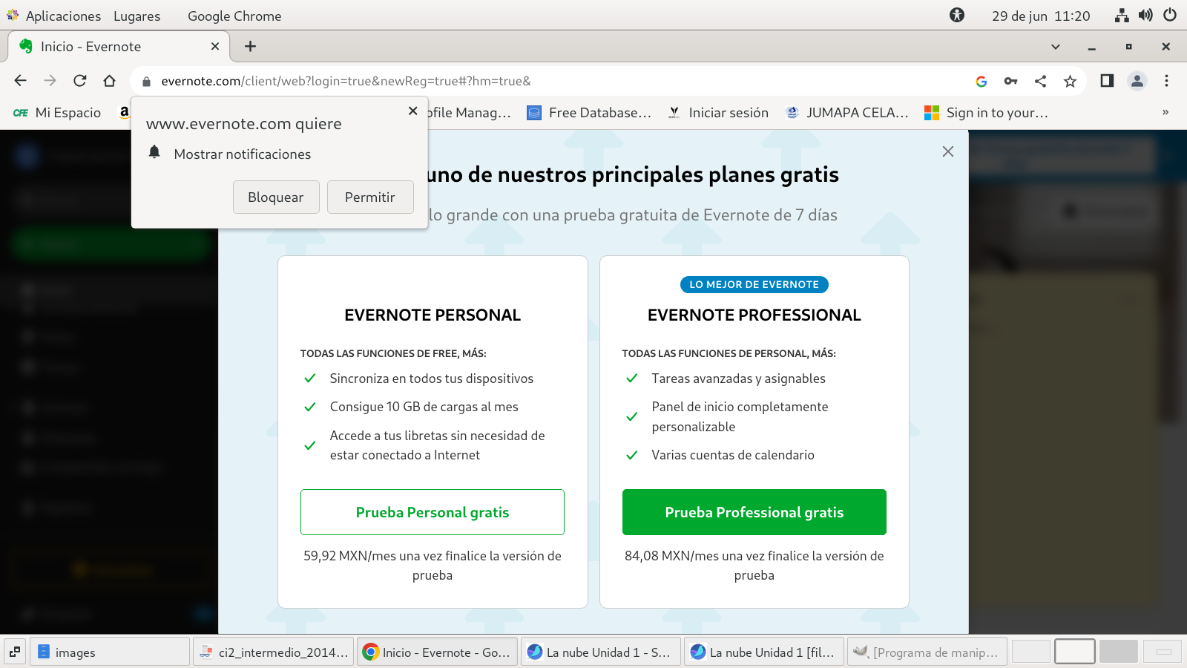
Task: Toggle the Chrome side panel
Action: pyautogui.click(x=1107, y=81)
